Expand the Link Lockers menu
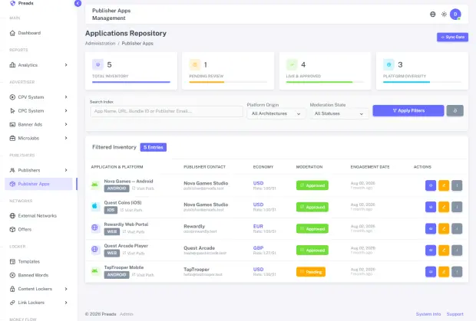 pos(38,303)
